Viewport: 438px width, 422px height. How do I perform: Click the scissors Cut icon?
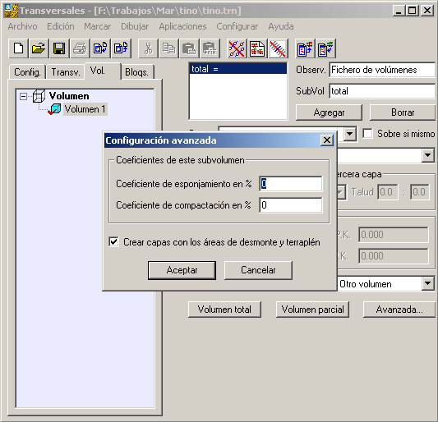tap(148, 48)
